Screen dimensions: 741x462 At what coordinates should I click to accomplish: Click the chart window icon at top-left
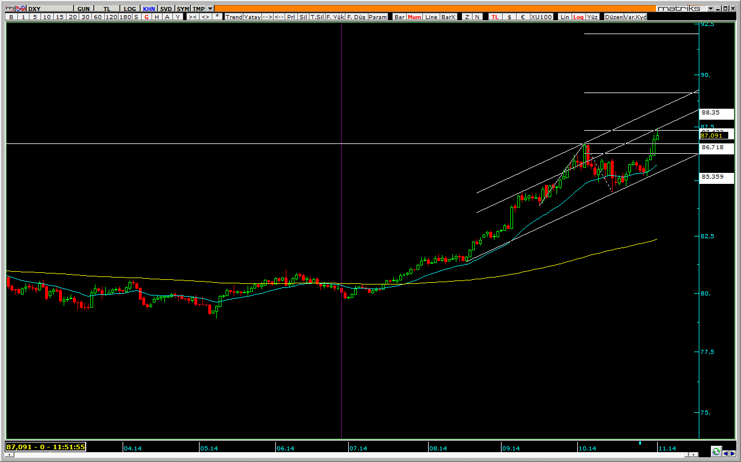pos(10,9)
